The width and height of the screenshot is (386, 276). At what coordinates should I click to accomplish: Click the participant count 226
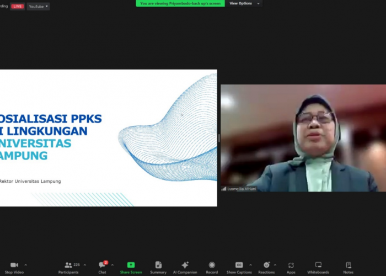pyautogui.click(x=77, y=264)
